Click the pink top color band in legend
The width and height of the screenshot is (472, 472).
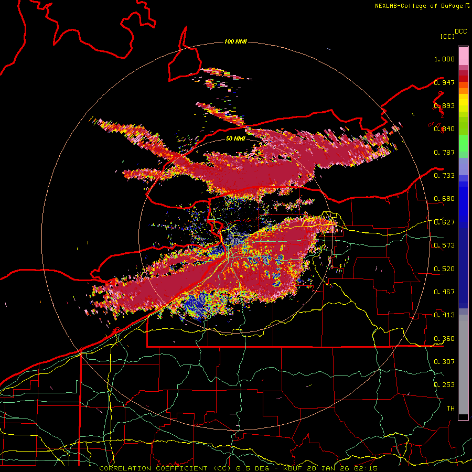pyautogui.click(x=463, y=56)
